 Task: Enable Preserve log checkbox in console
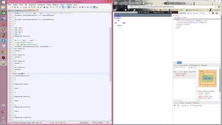(x=193, y=106)
